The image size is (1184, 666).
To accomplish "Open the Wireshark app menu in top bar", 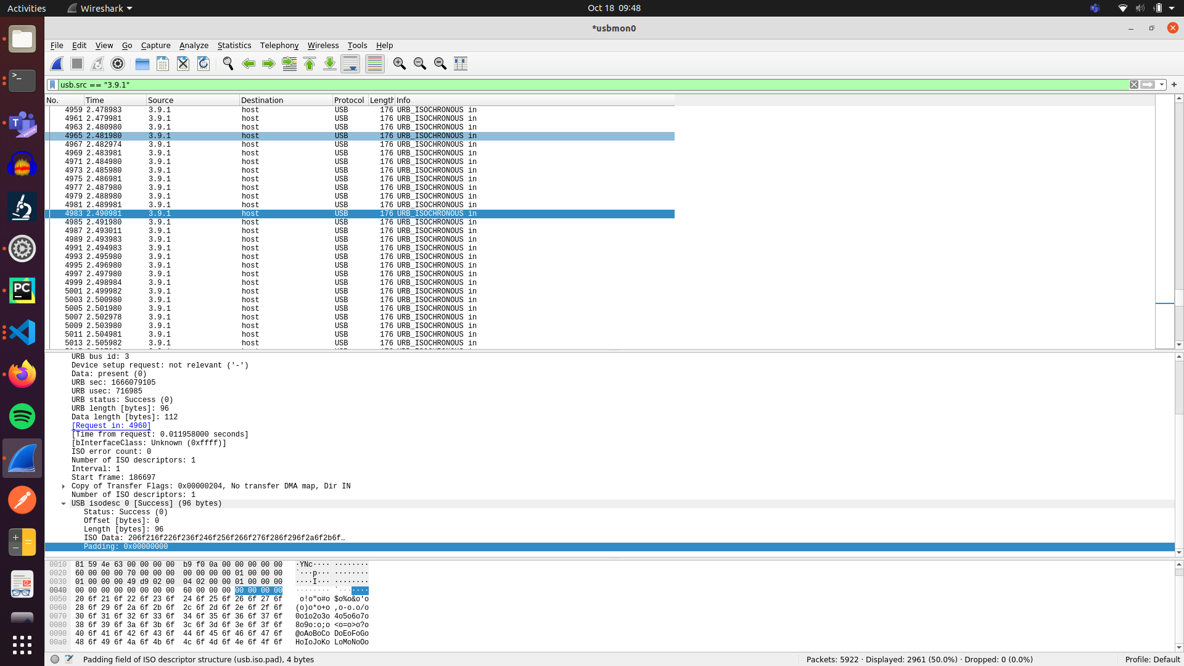I will point(101,8).
